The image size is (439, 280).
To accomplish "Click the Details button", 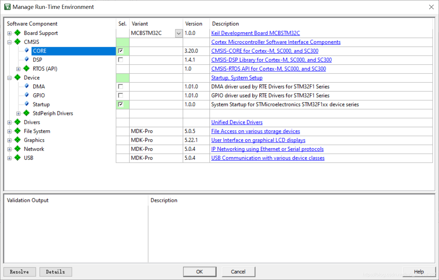I will [x=56, y=272].
